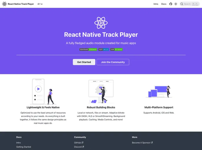The height and width of the screenshot is (150, 202).
Task: Open the npm version badge
Action: [x=104, y=50]
